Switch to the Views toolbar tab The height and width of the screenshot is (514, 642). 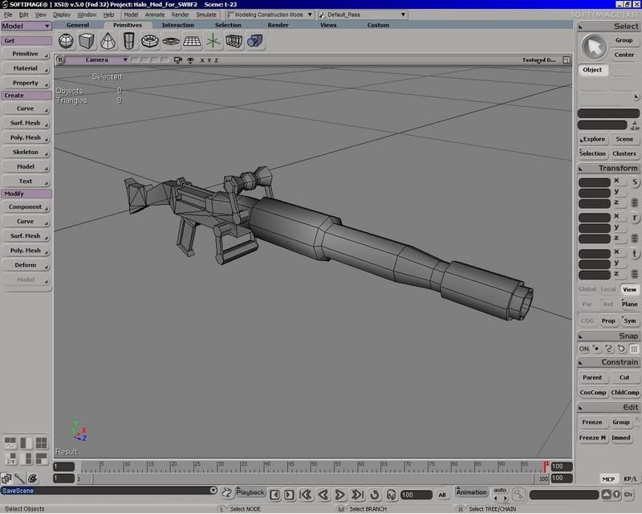[328, 25]
